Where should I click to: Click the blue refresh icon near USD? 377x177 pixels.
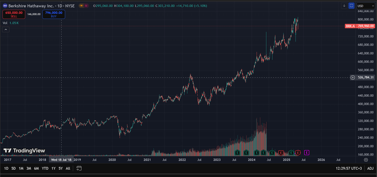coord(351,6)
